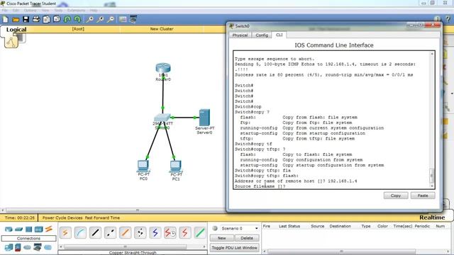
Task: Click the New Cluster button
Action: 162,29
